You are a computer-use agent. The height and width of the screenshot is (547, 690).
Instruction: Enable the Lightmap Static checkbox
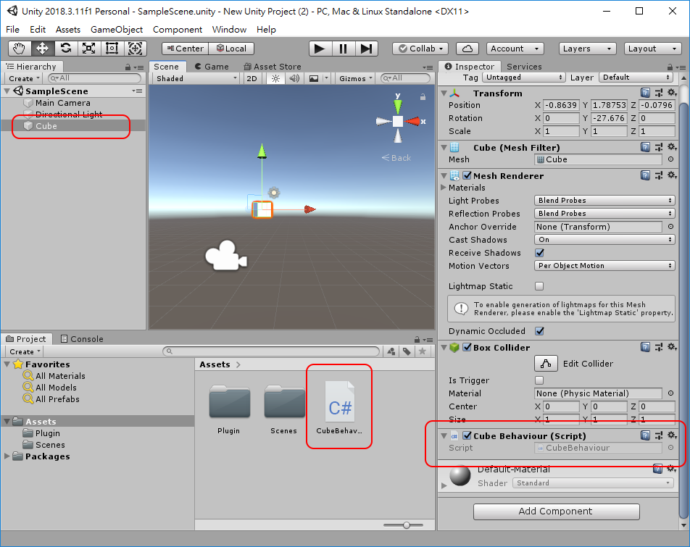539,286
